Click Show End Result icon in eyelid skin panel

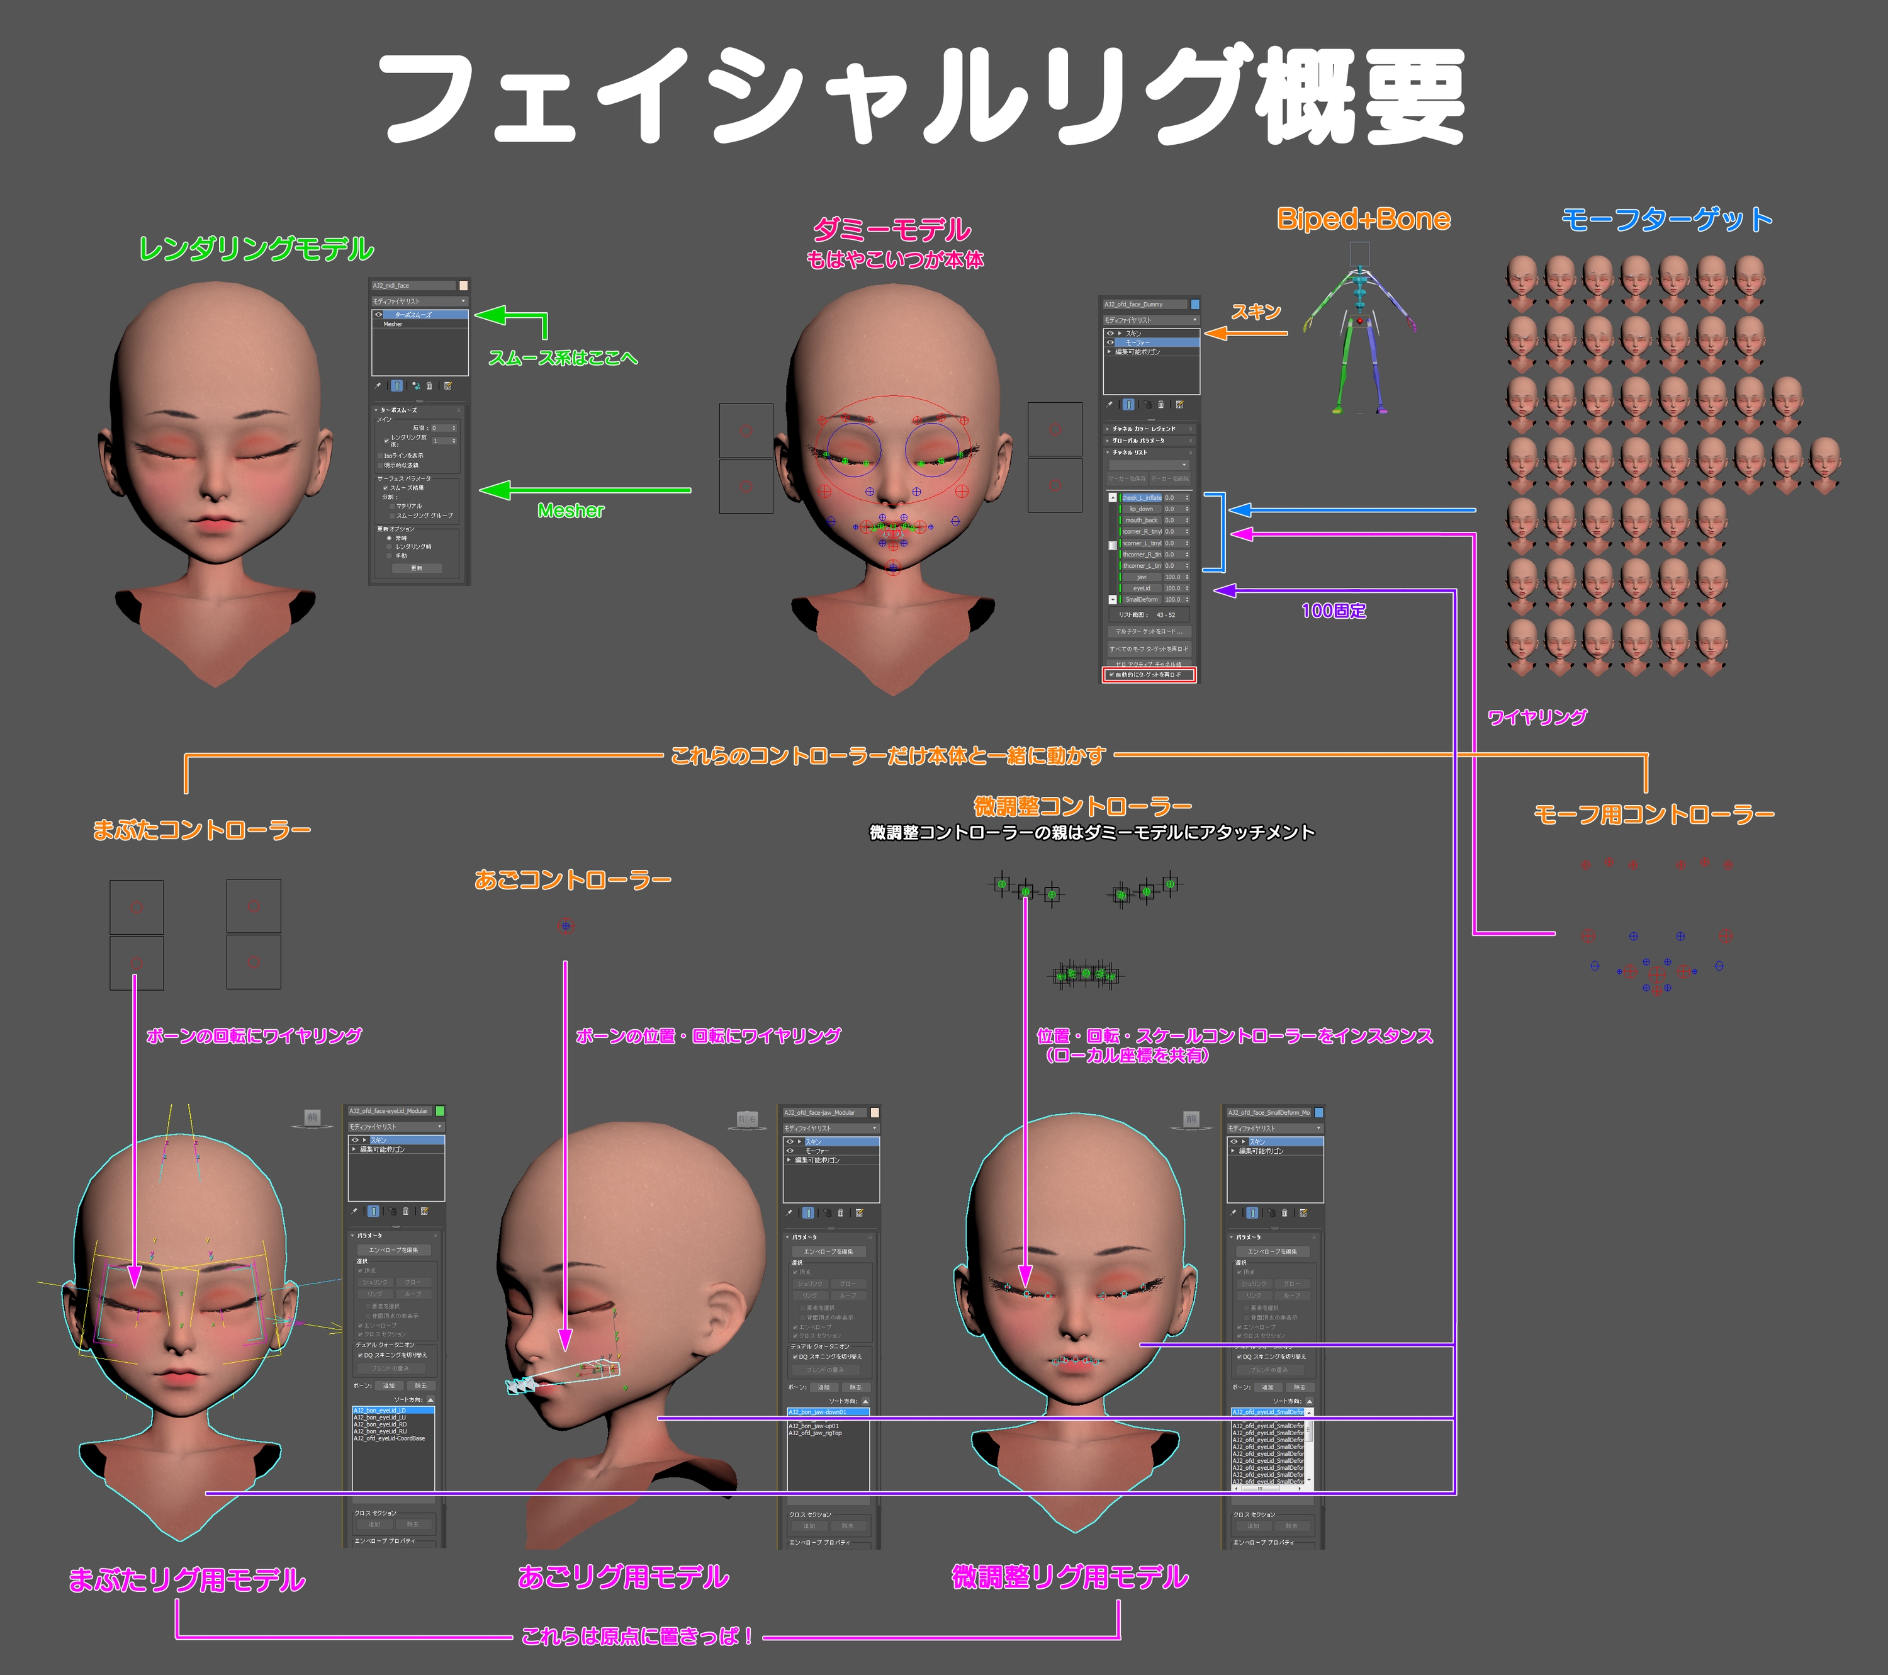tap(374, 1212)
